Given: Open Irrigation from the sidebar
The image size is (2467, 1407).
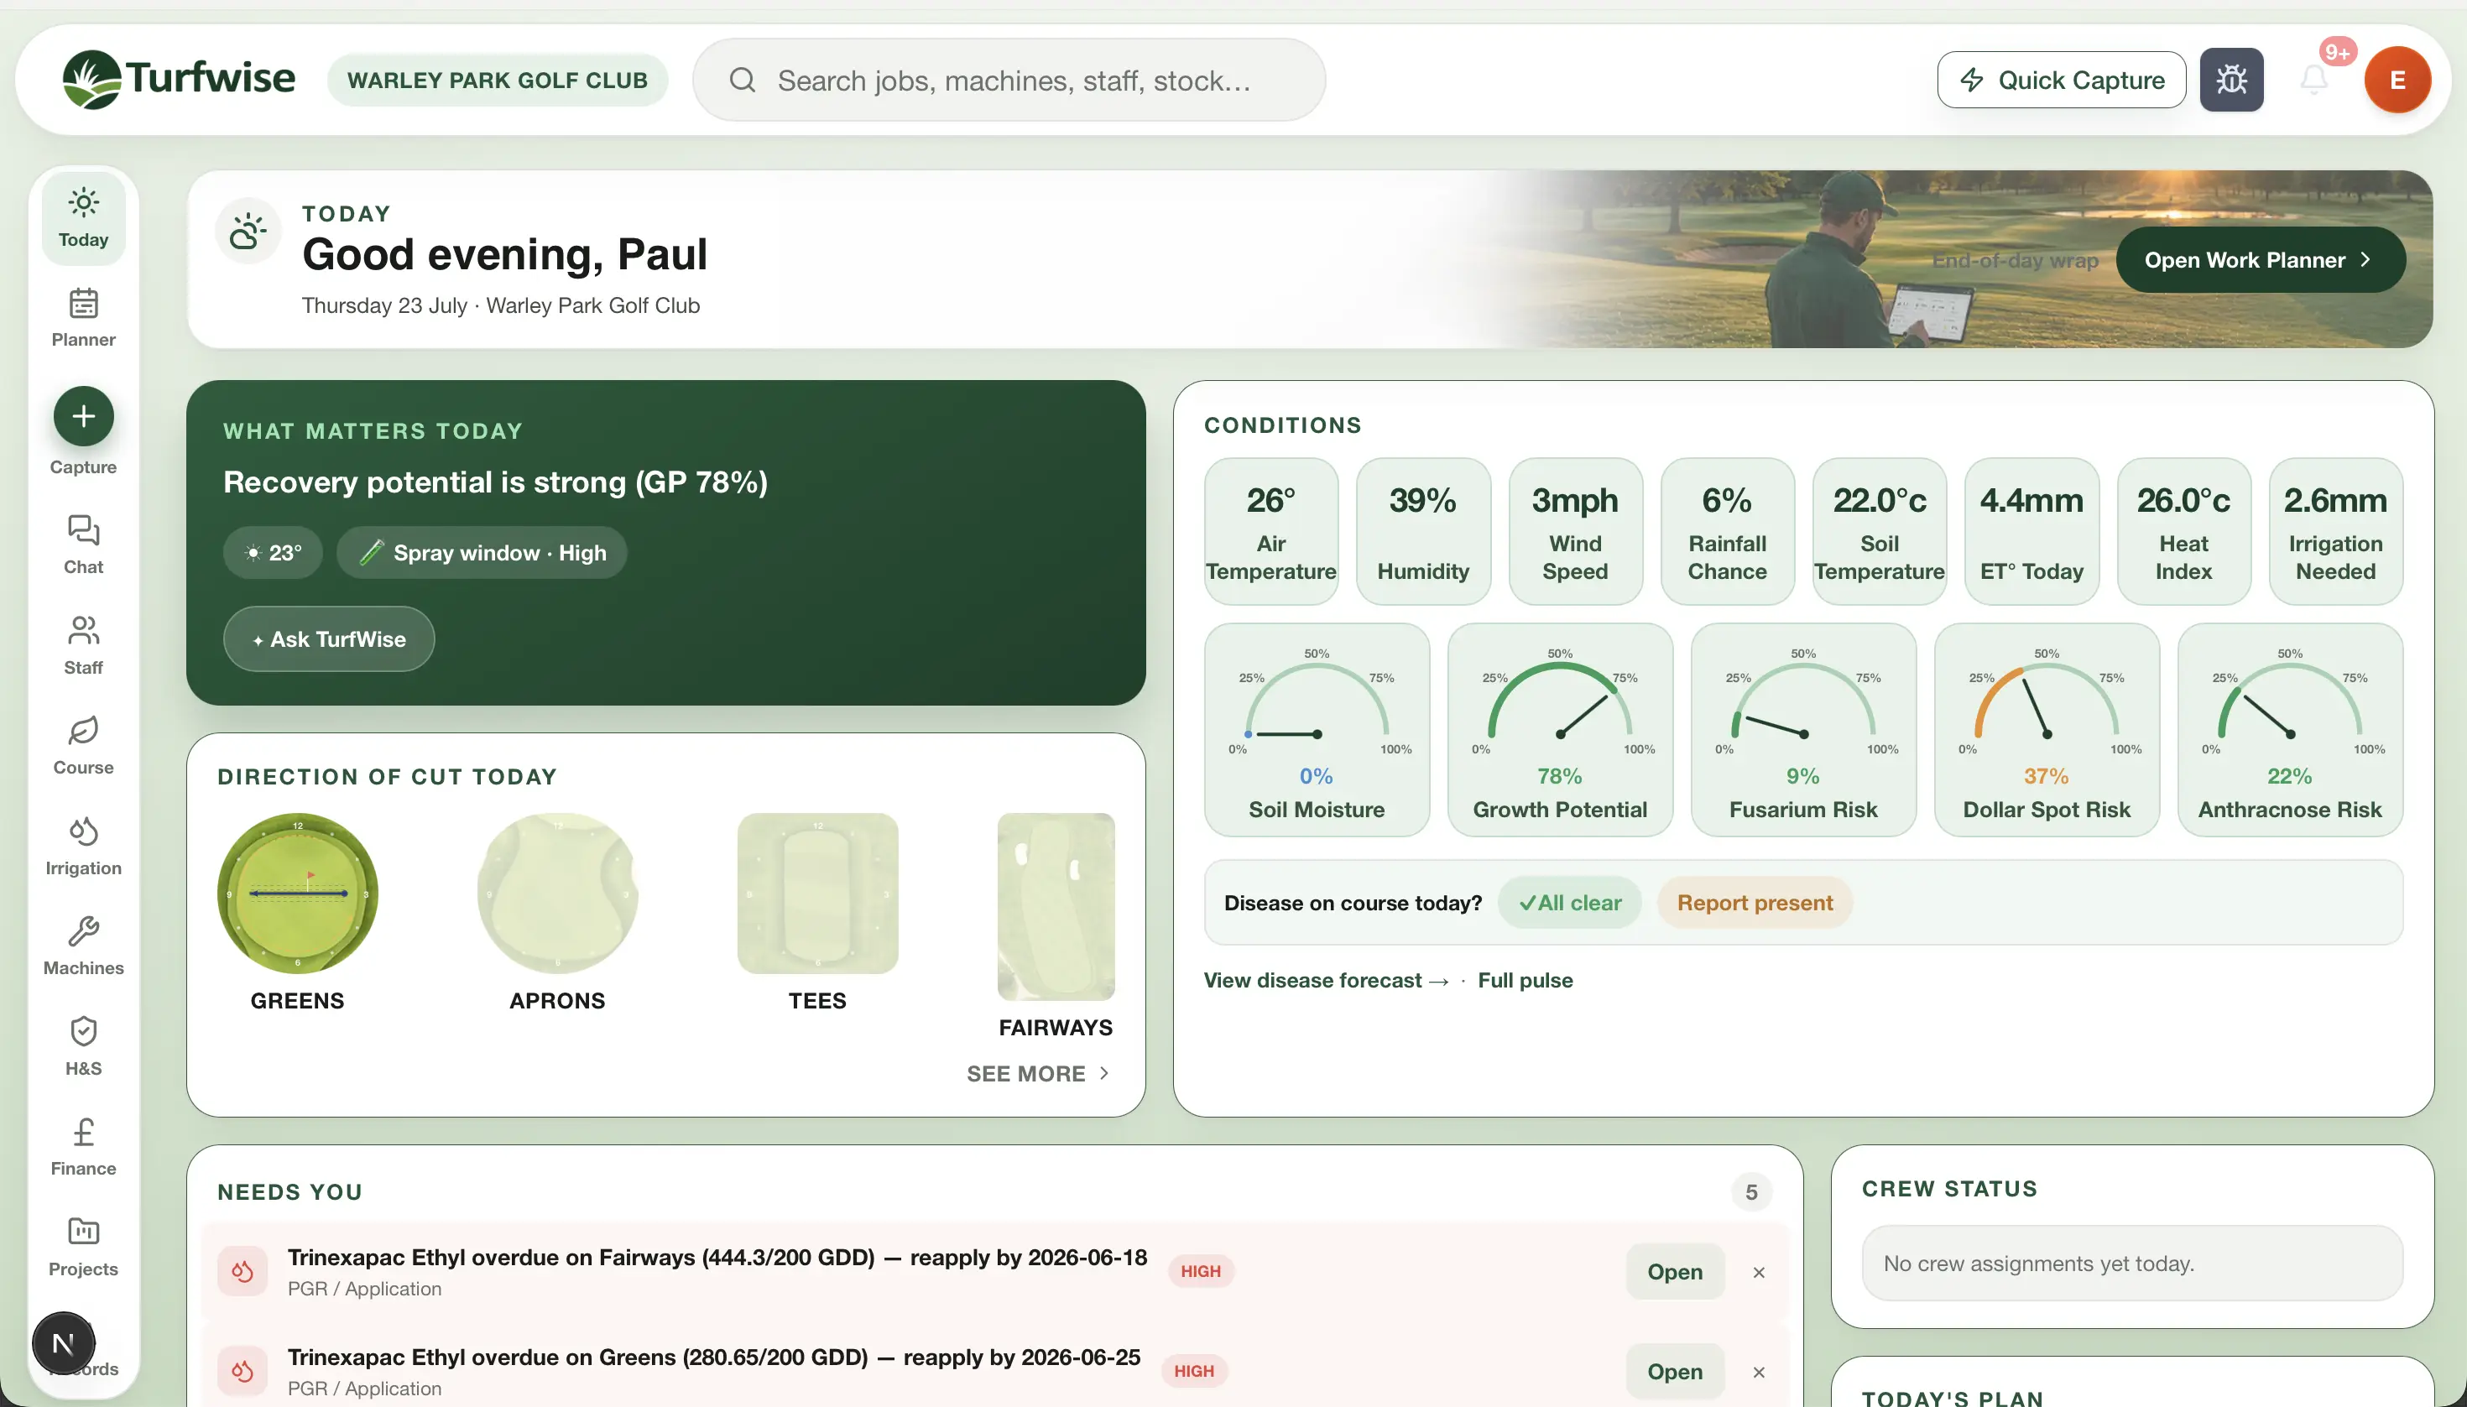Looking at the screenshot, I should [83, 847].
